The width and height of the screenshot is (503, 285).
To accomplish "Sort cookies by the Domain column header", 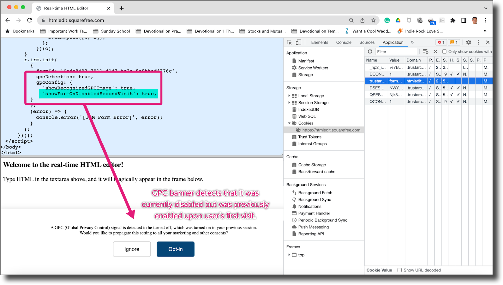I will [416, 60].
